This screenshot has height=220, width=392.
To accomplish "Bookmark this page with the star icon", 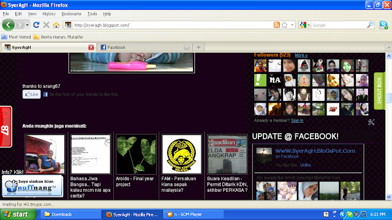I will coord(284,25).
